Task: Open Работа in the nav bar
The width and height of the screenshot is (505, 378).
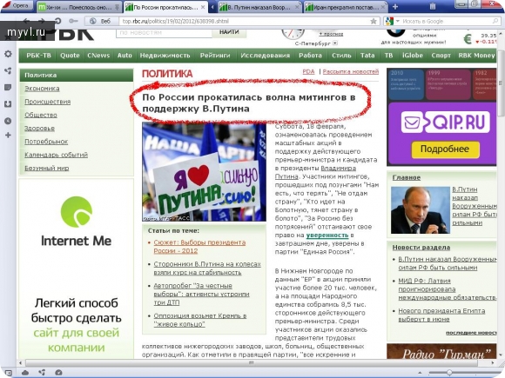Action: click(310, 56)
